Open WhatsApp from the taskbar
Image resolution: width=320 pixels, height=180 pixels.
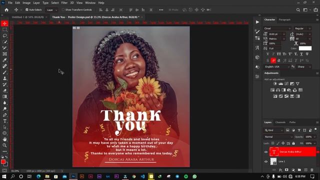click(x=194, y=176)
